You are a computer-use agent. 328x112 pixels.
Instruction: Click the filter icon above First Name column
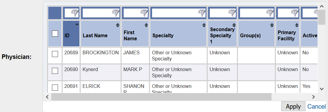(144, 13)
